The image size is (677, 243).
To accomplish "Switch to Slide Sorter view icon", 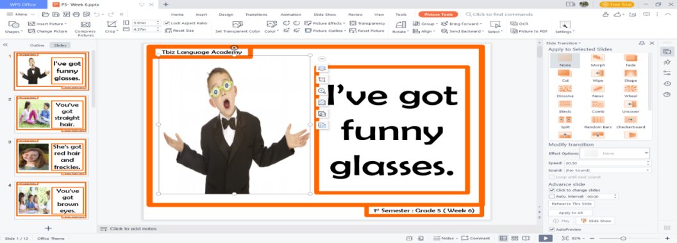I will pos(515,239).
